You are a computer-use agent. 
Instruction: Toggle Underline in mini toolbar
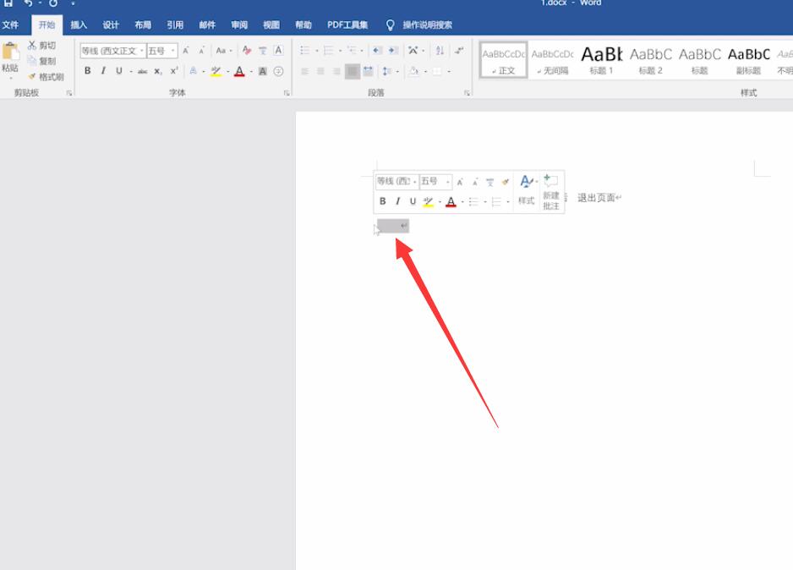pos(413,201)
